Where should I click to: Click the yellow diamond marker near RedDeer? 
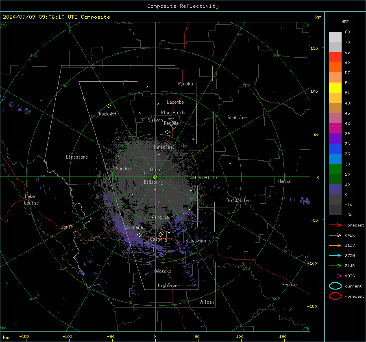pyautogui.click(x=168, y=132)
